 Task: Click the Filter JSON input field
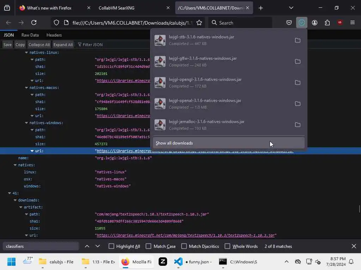[x=93, y=45]
